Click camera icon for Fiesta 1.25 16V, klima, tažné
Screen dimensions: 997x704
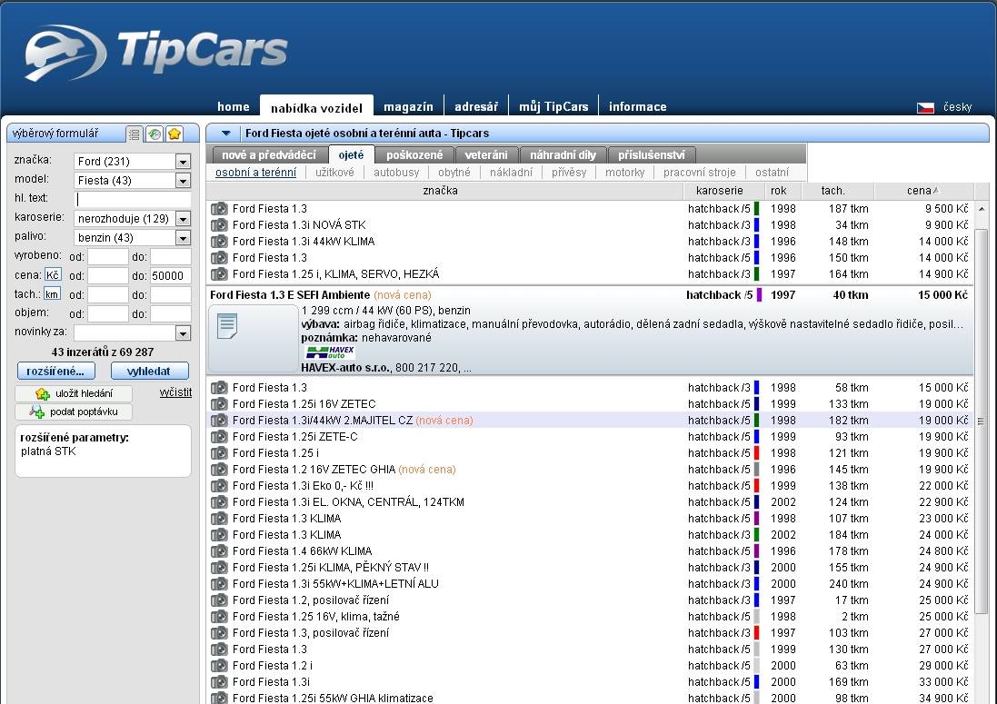pyautogui.click(x=219, y=616)
